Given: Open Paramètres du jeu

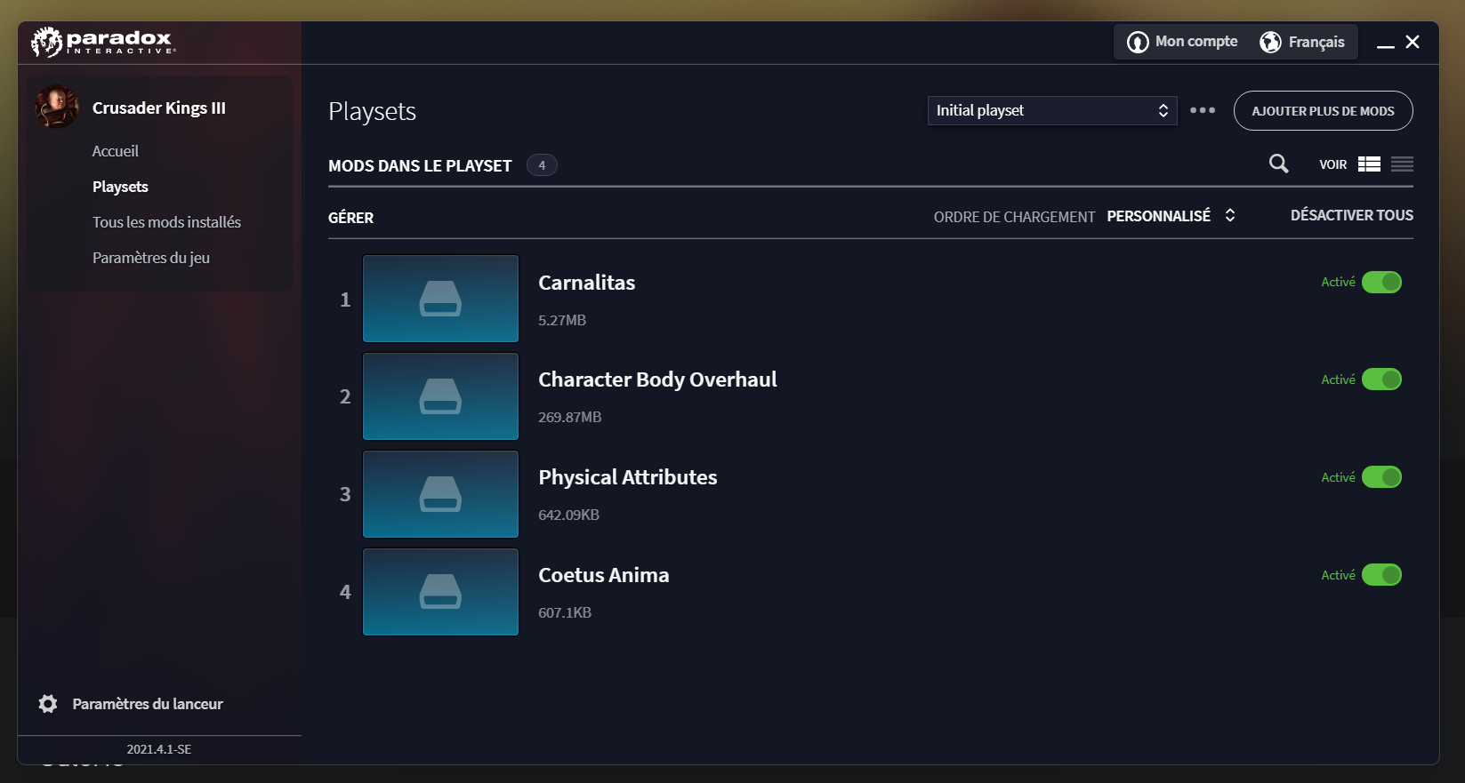Looking at the screenshot, I should 151,258.
